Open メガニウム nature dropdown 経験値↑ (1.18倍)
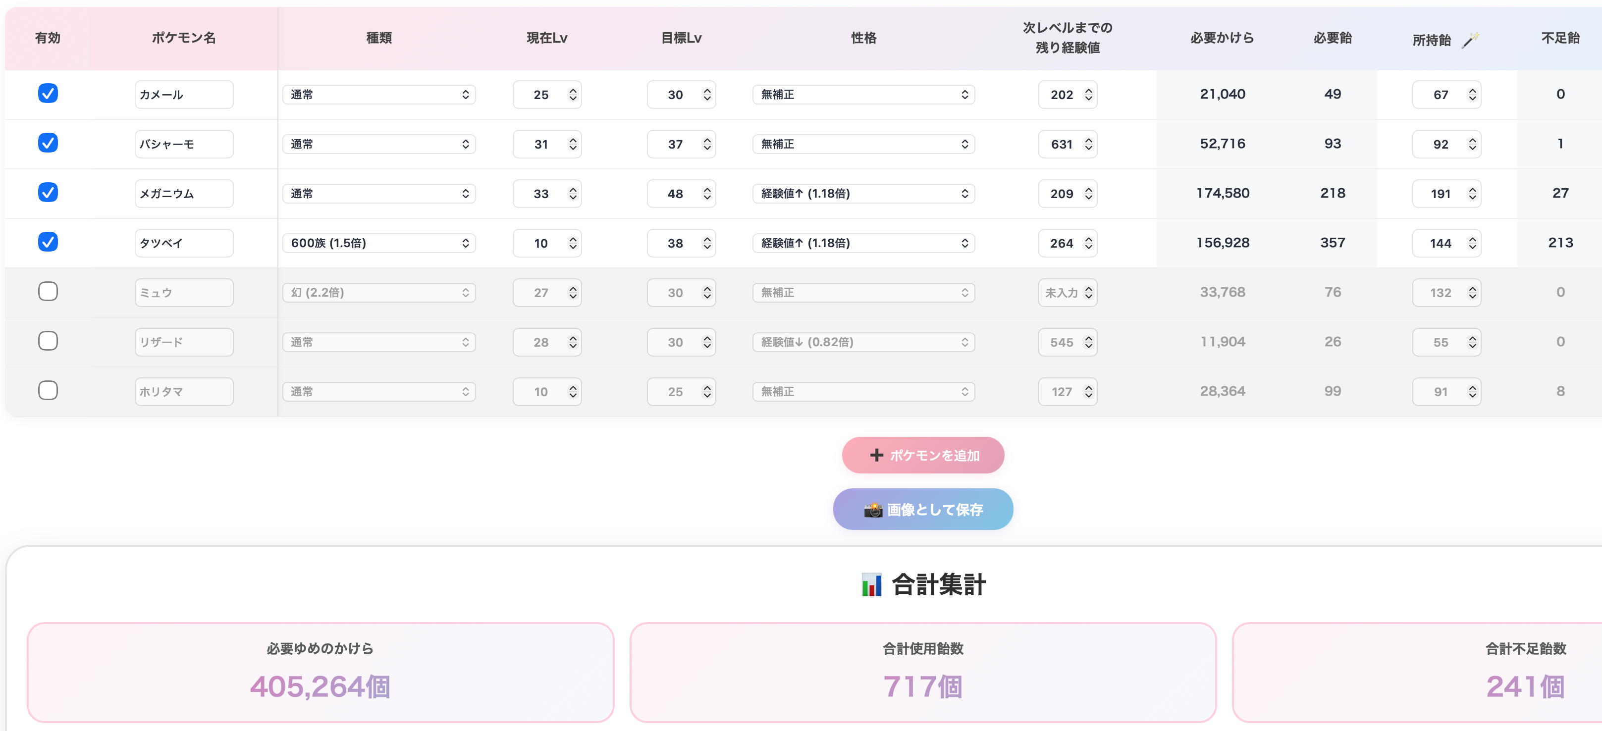Screen dimensions: 1602x731 pos(863,193)
